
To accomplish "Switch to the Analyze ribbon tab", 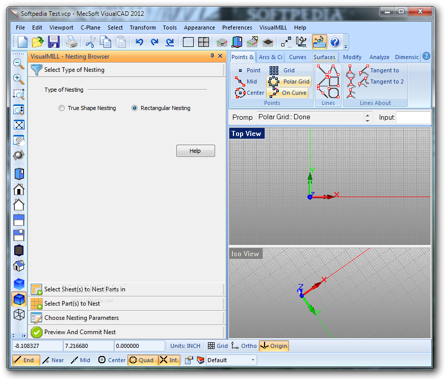I will point(379,57).
